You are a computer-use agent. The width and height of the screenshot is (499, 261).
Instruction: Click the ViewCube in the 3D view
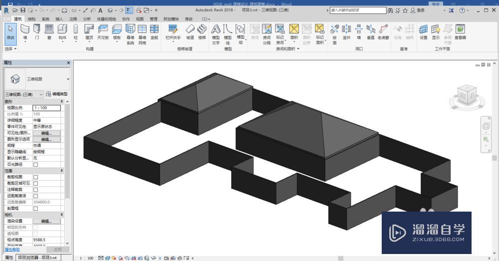(x=467, y=95)
